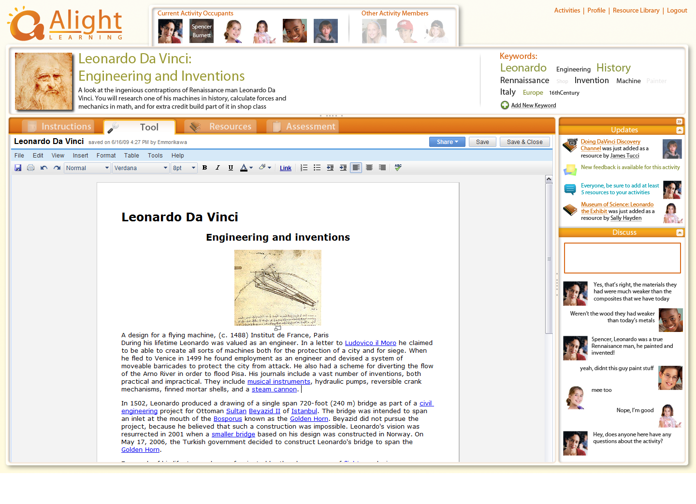Open the Activities link

tap(567, 10)
